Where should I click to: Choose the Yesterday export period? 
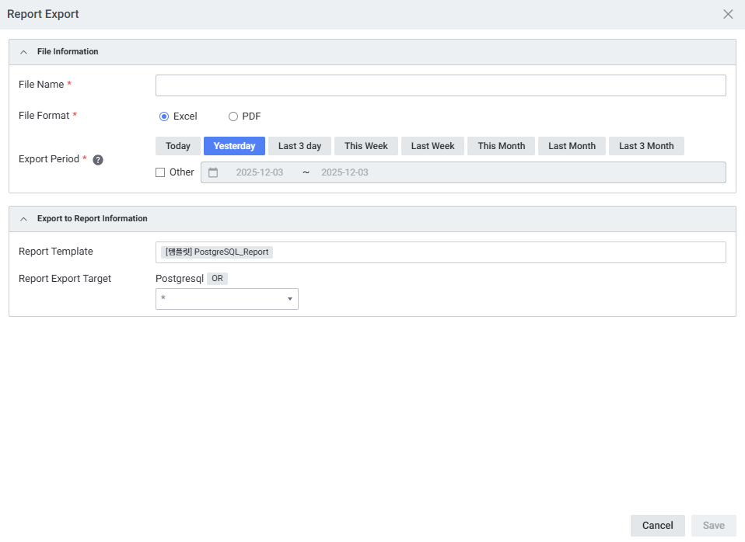tap(234, 146)
